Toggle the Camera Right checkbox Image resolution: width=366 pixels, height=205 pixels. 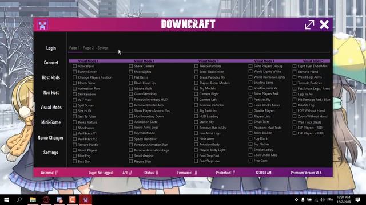point(196,94)
